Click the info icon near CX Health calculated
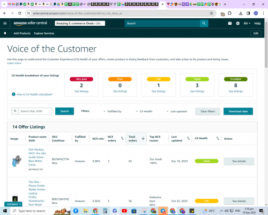The width and height of the screenshot is (268, 215). [x=13, y=94]
